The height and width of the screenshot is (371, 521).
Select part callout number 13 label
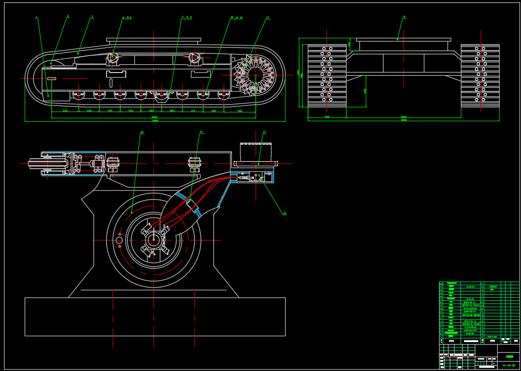click(x=268, y=17)
